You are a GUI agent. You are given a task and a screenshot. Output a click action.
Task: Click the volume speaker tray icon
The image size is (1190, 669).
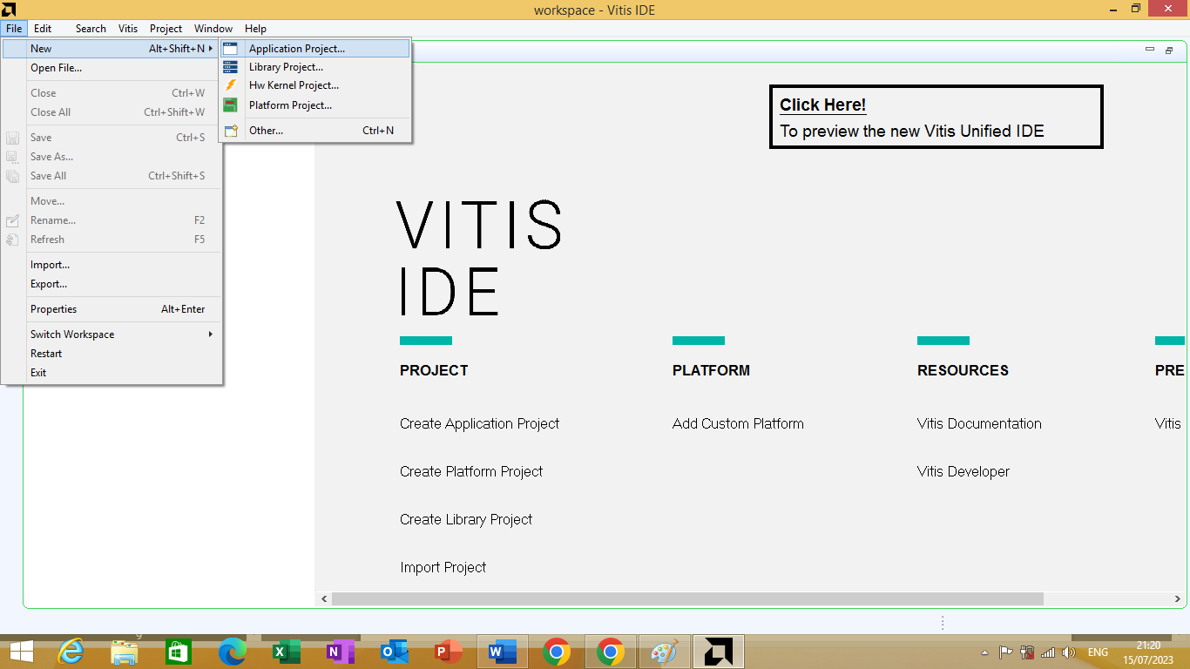click(x=1069, y=652)
